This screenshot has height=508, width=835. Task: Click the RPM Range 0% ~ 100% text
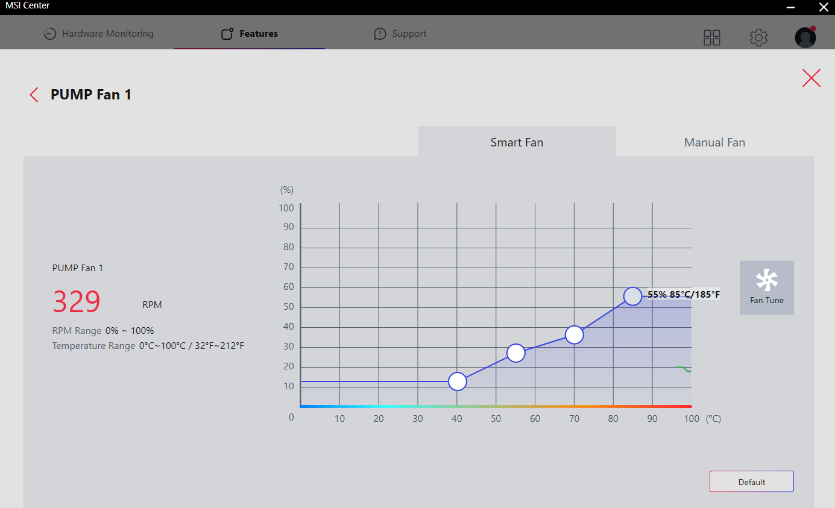coord(103,331)
